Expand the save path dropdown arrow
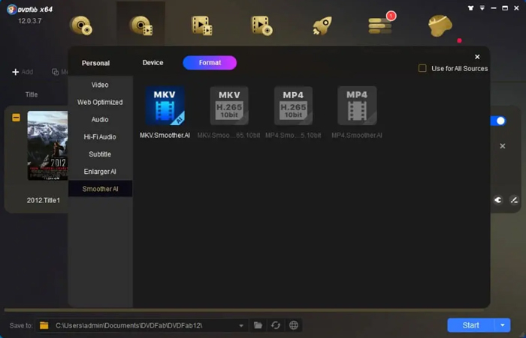This screenshot has height=338, width=526. 241,325
